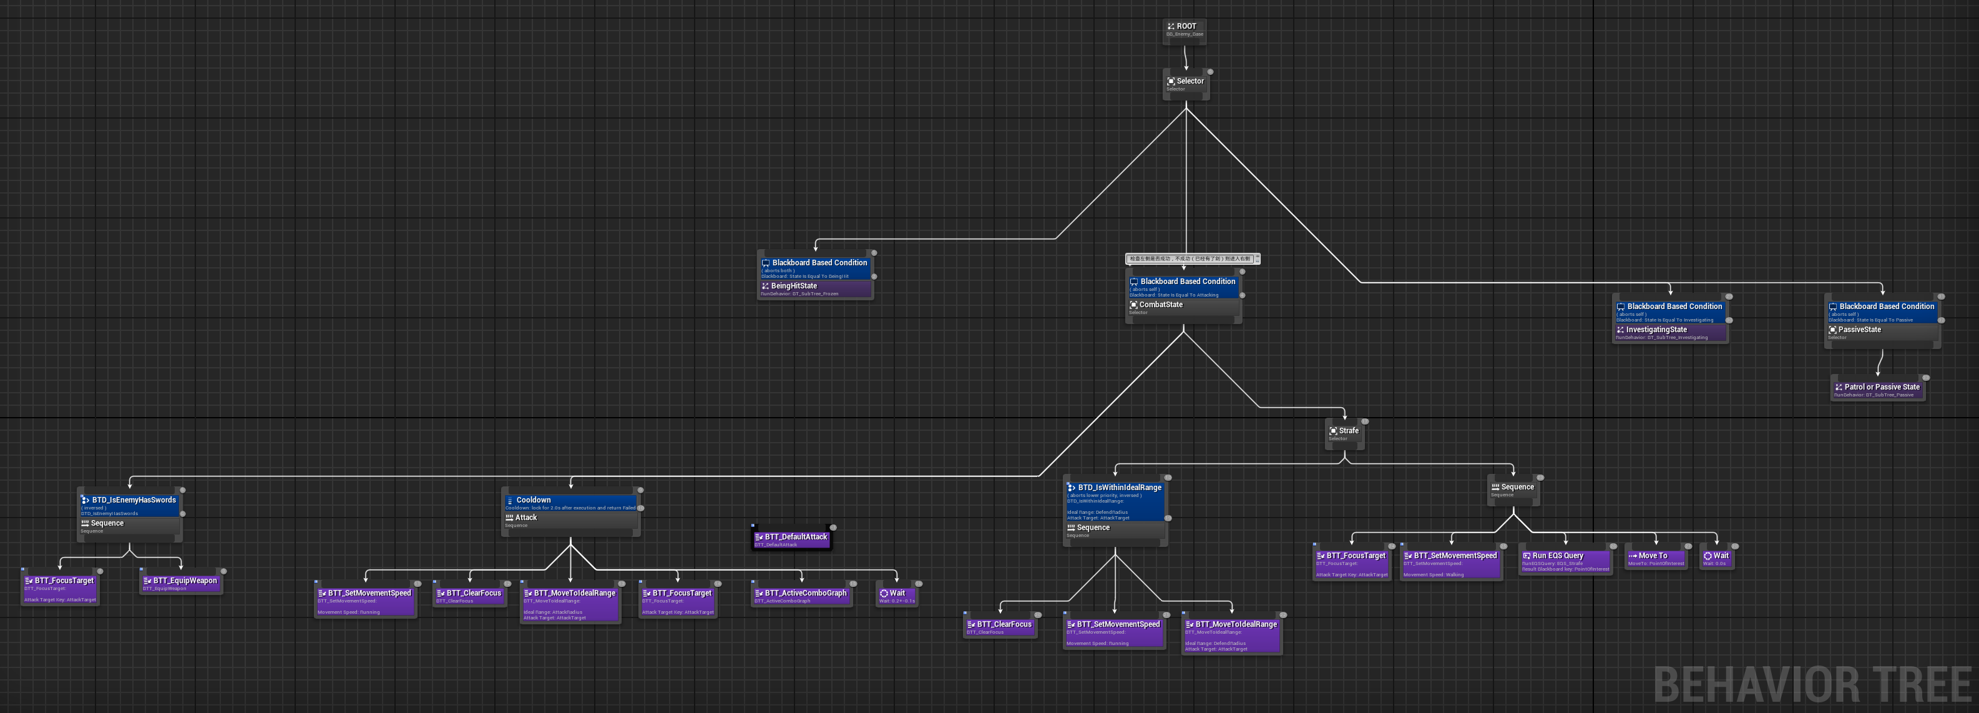Select the BeingHitState subtree node
Screen dimensions: 1979x713
(815, 289)
